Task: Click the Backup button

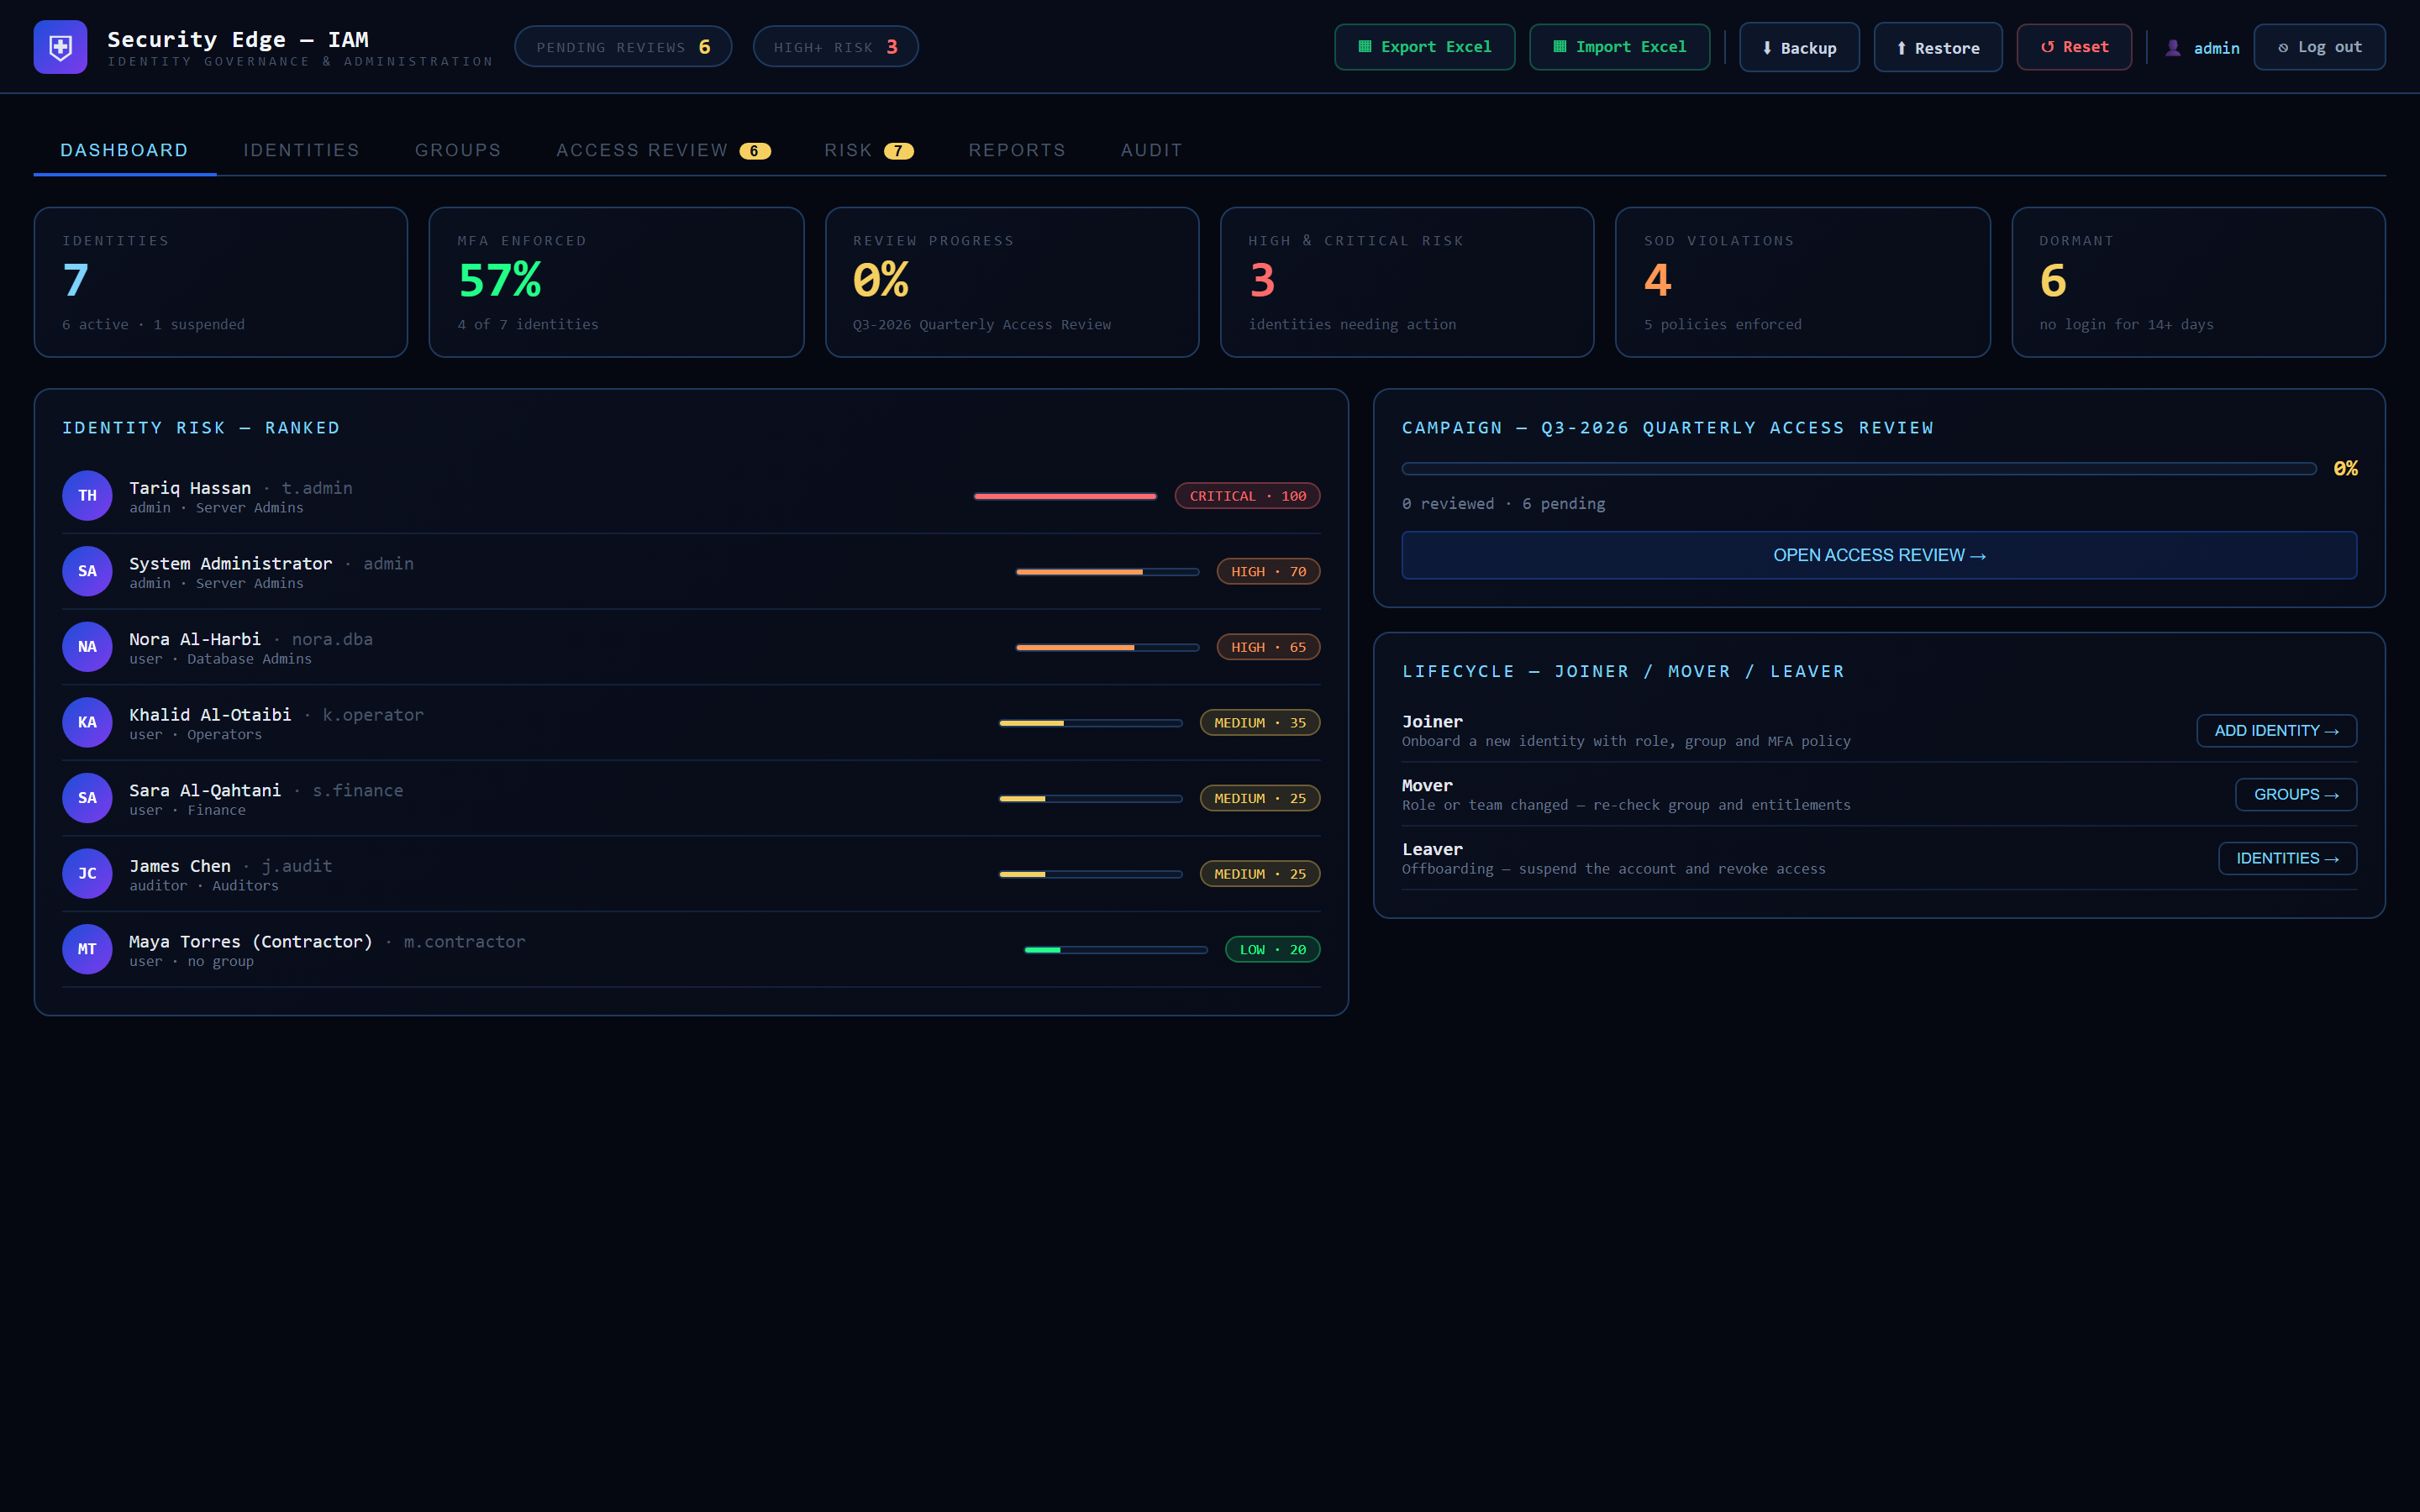Action: (x=1799, y=47)
